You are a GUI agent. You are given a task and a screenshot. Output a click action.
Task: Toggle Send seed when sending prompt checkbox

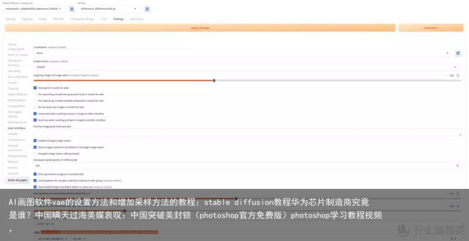(35, 114)
